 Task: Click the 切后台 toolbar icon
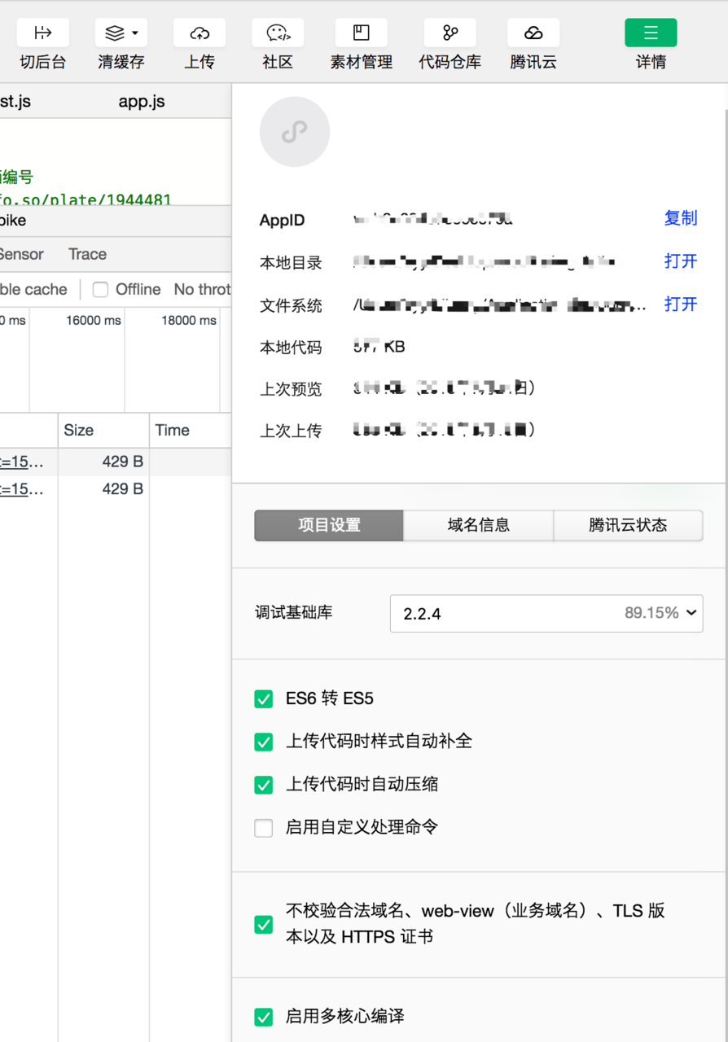[x=42, y=33]
